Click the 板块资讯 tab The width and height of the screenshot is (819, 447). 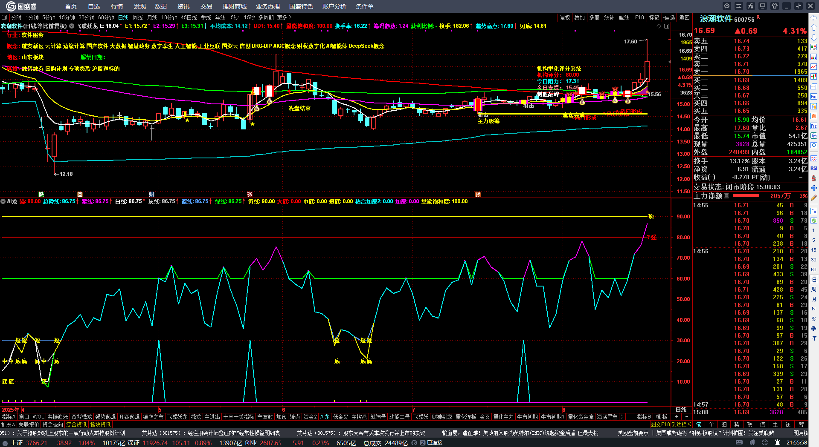(101, 424)
